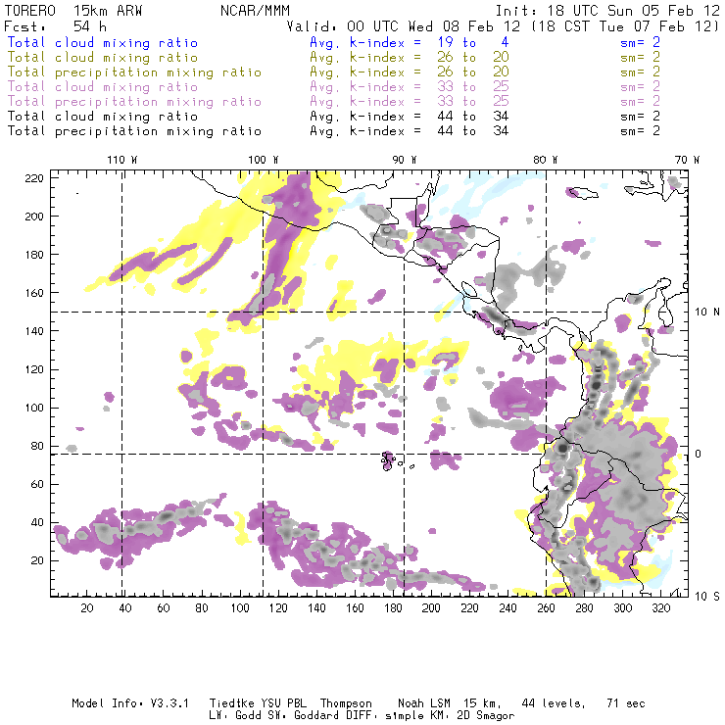This screenshot has width=725, height=725.
Task: Click '60' on the vertical axis
Action: [37, 485]
